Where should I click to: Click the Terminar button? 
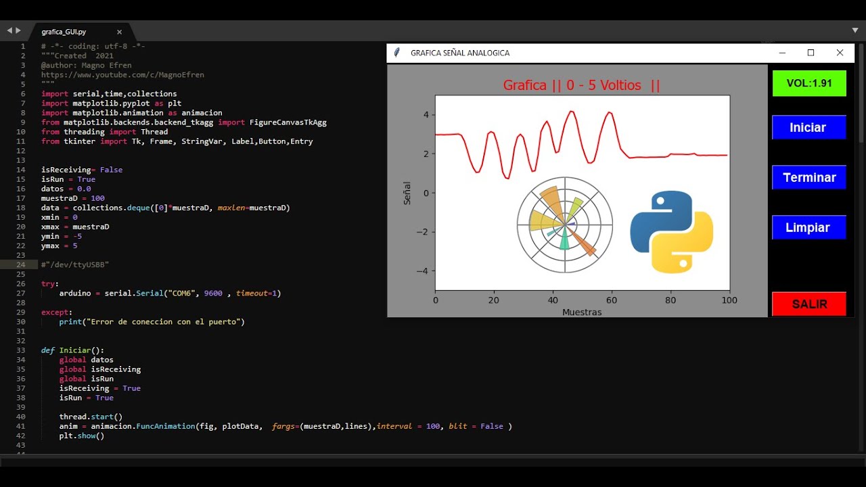809,177
